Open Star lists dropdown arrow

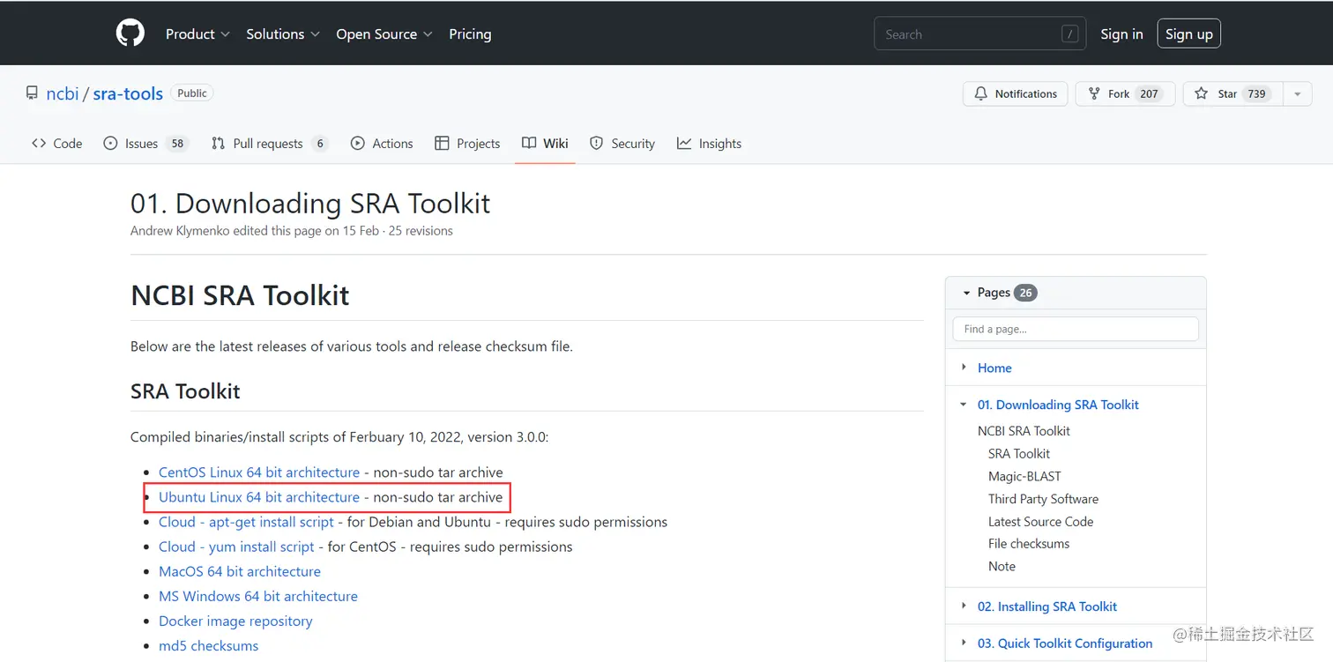pyautogui.click(x=1297, y=93)
